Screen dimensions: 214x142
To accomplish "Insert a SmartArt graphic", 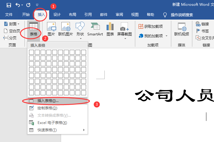I will (x=95, y=29).
